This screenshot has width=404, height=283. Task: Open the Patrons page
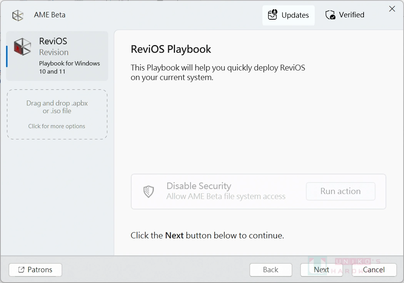pos(35,270)
